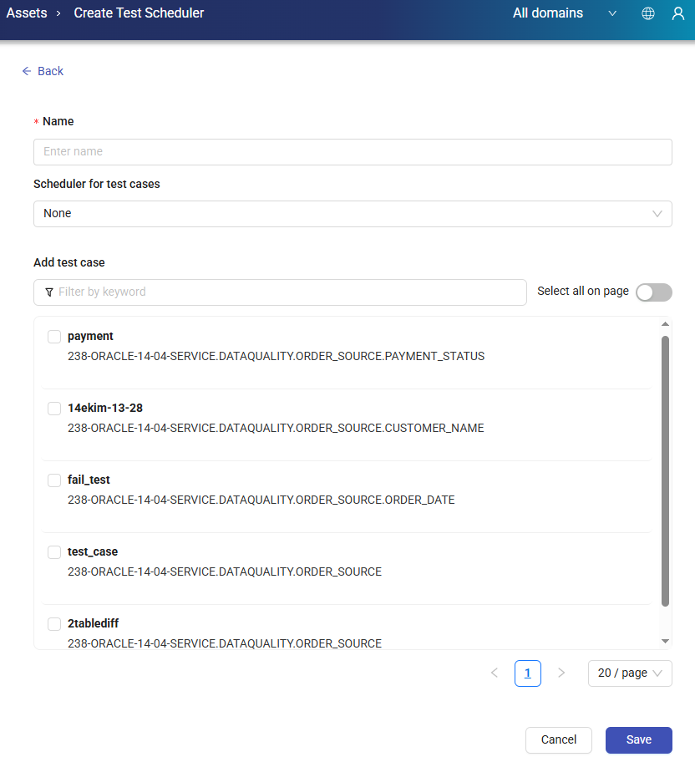
Task: Click the globe language icon
Action: 648,13
